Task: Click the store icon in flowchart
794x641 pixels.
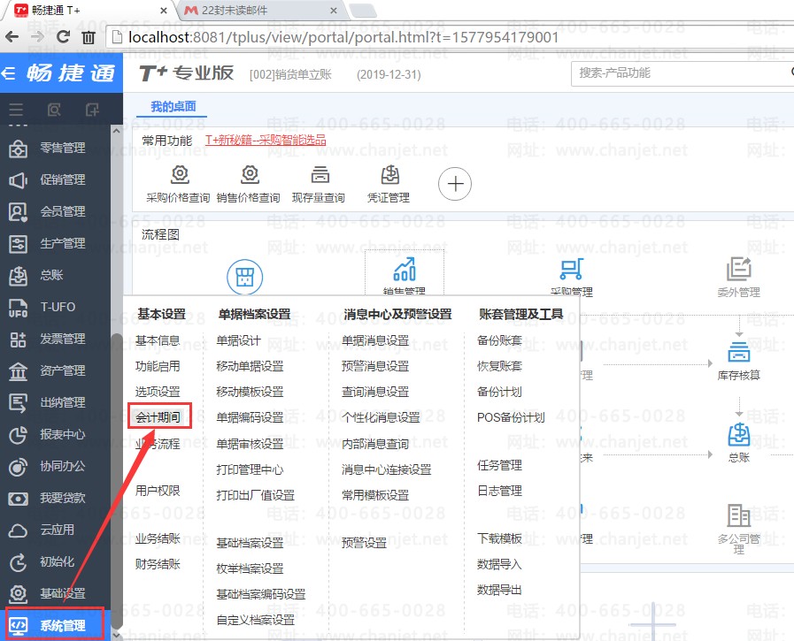Action: 244,278
